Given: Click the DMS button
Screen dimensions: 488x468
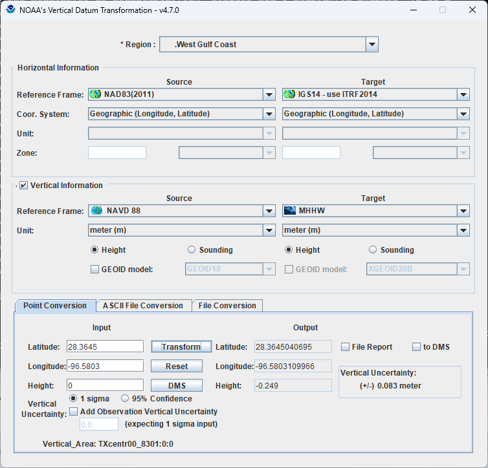Looking at the screenshot, I should click(x=177, y=385).
